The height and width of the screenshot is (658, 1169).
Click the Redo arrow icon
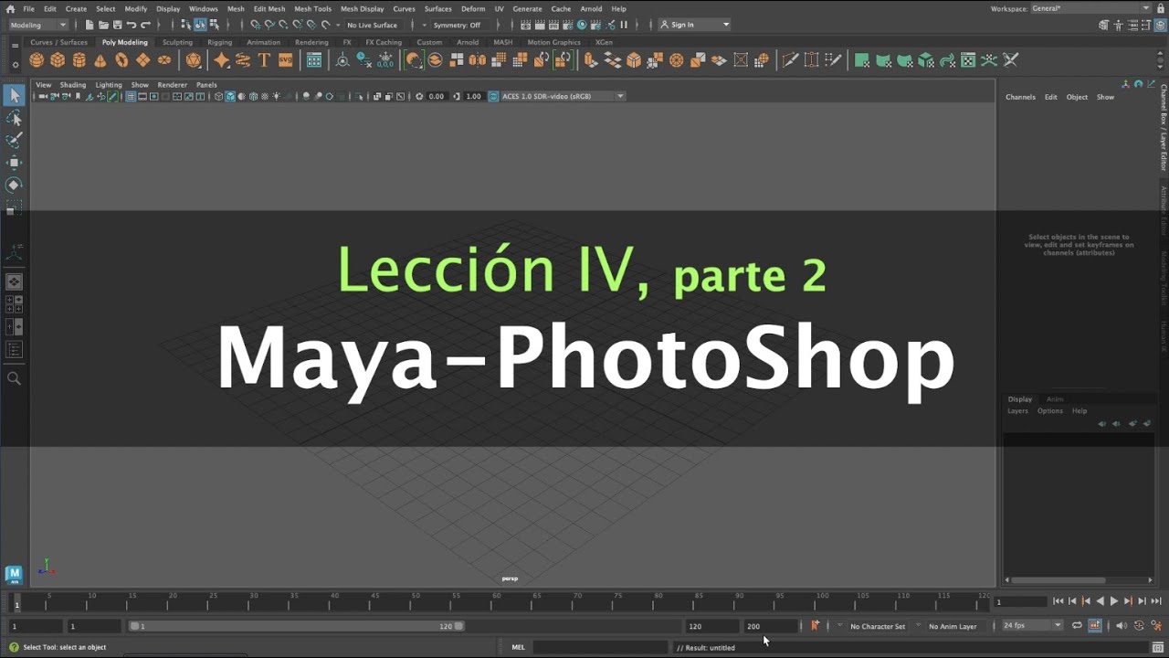click(145, 25)
